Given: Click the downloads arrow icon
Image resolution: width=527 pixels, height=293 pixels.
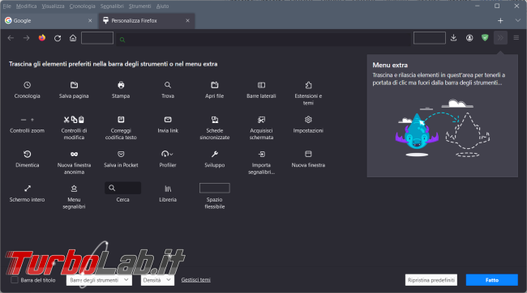Looking at the screenshot, I should click(454, 38).
